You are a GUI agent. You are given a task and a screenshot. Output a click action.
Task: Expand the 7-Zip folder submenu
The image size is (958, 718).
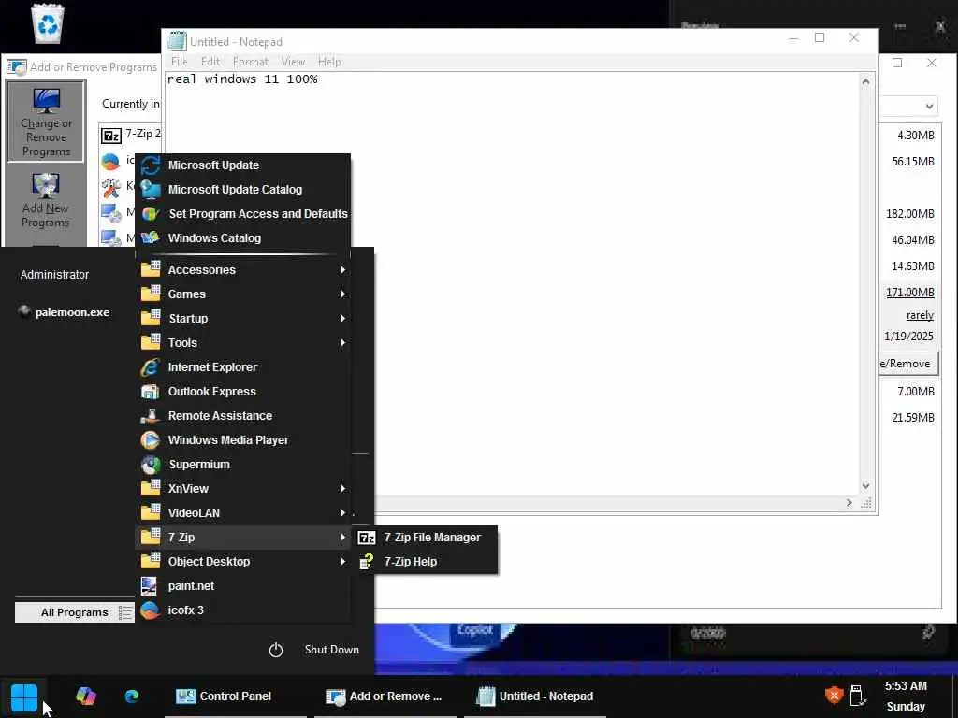coord(242,538)
